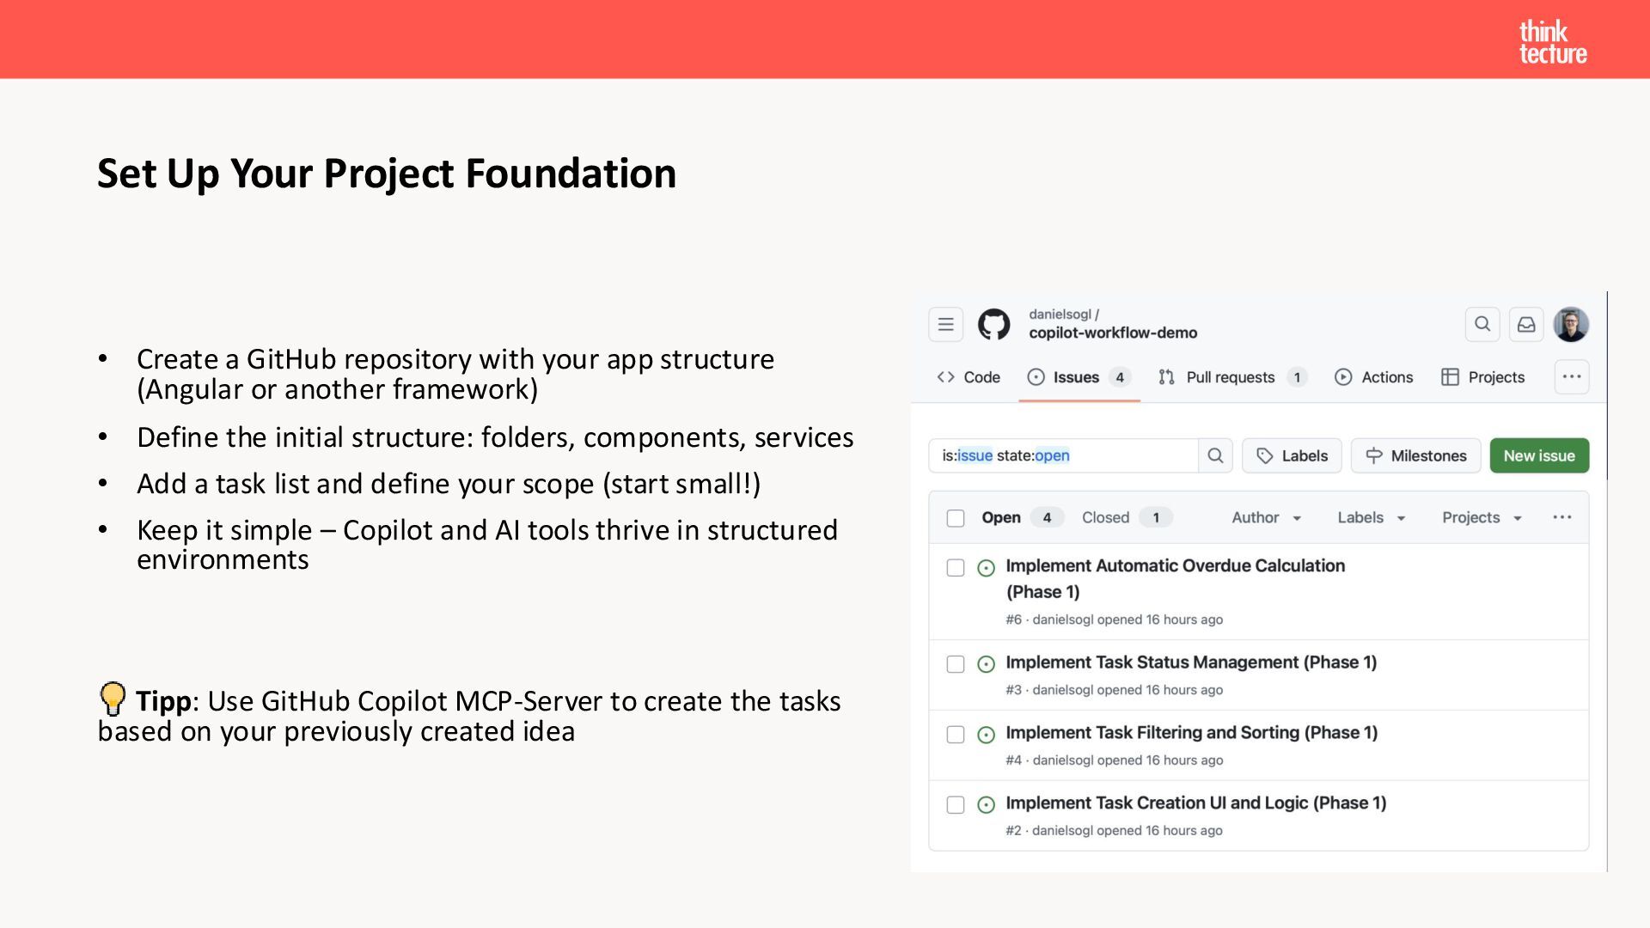Viewport: 1650px width, 928px height.
Task: Open the notifications inbox icon
Action: (1526, 325)
